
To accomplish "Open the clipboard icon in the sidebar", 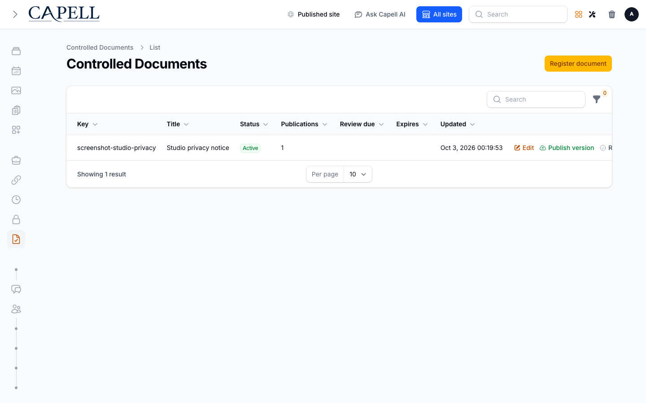I will click(16, 110).
